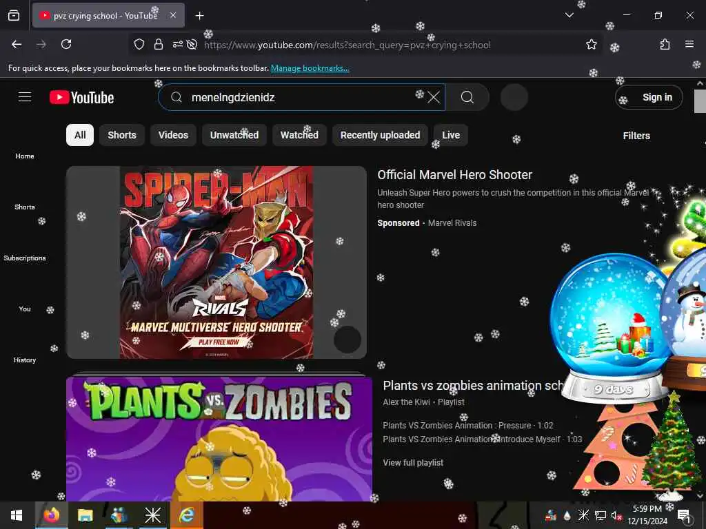Toggle YouTube guide hamburger menu

tap(25, 96)
